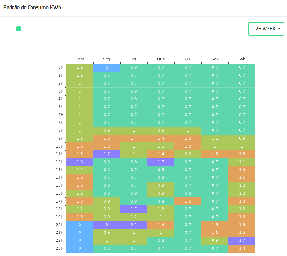
Task: Click the 12H row label
Action: coord(60,162)
